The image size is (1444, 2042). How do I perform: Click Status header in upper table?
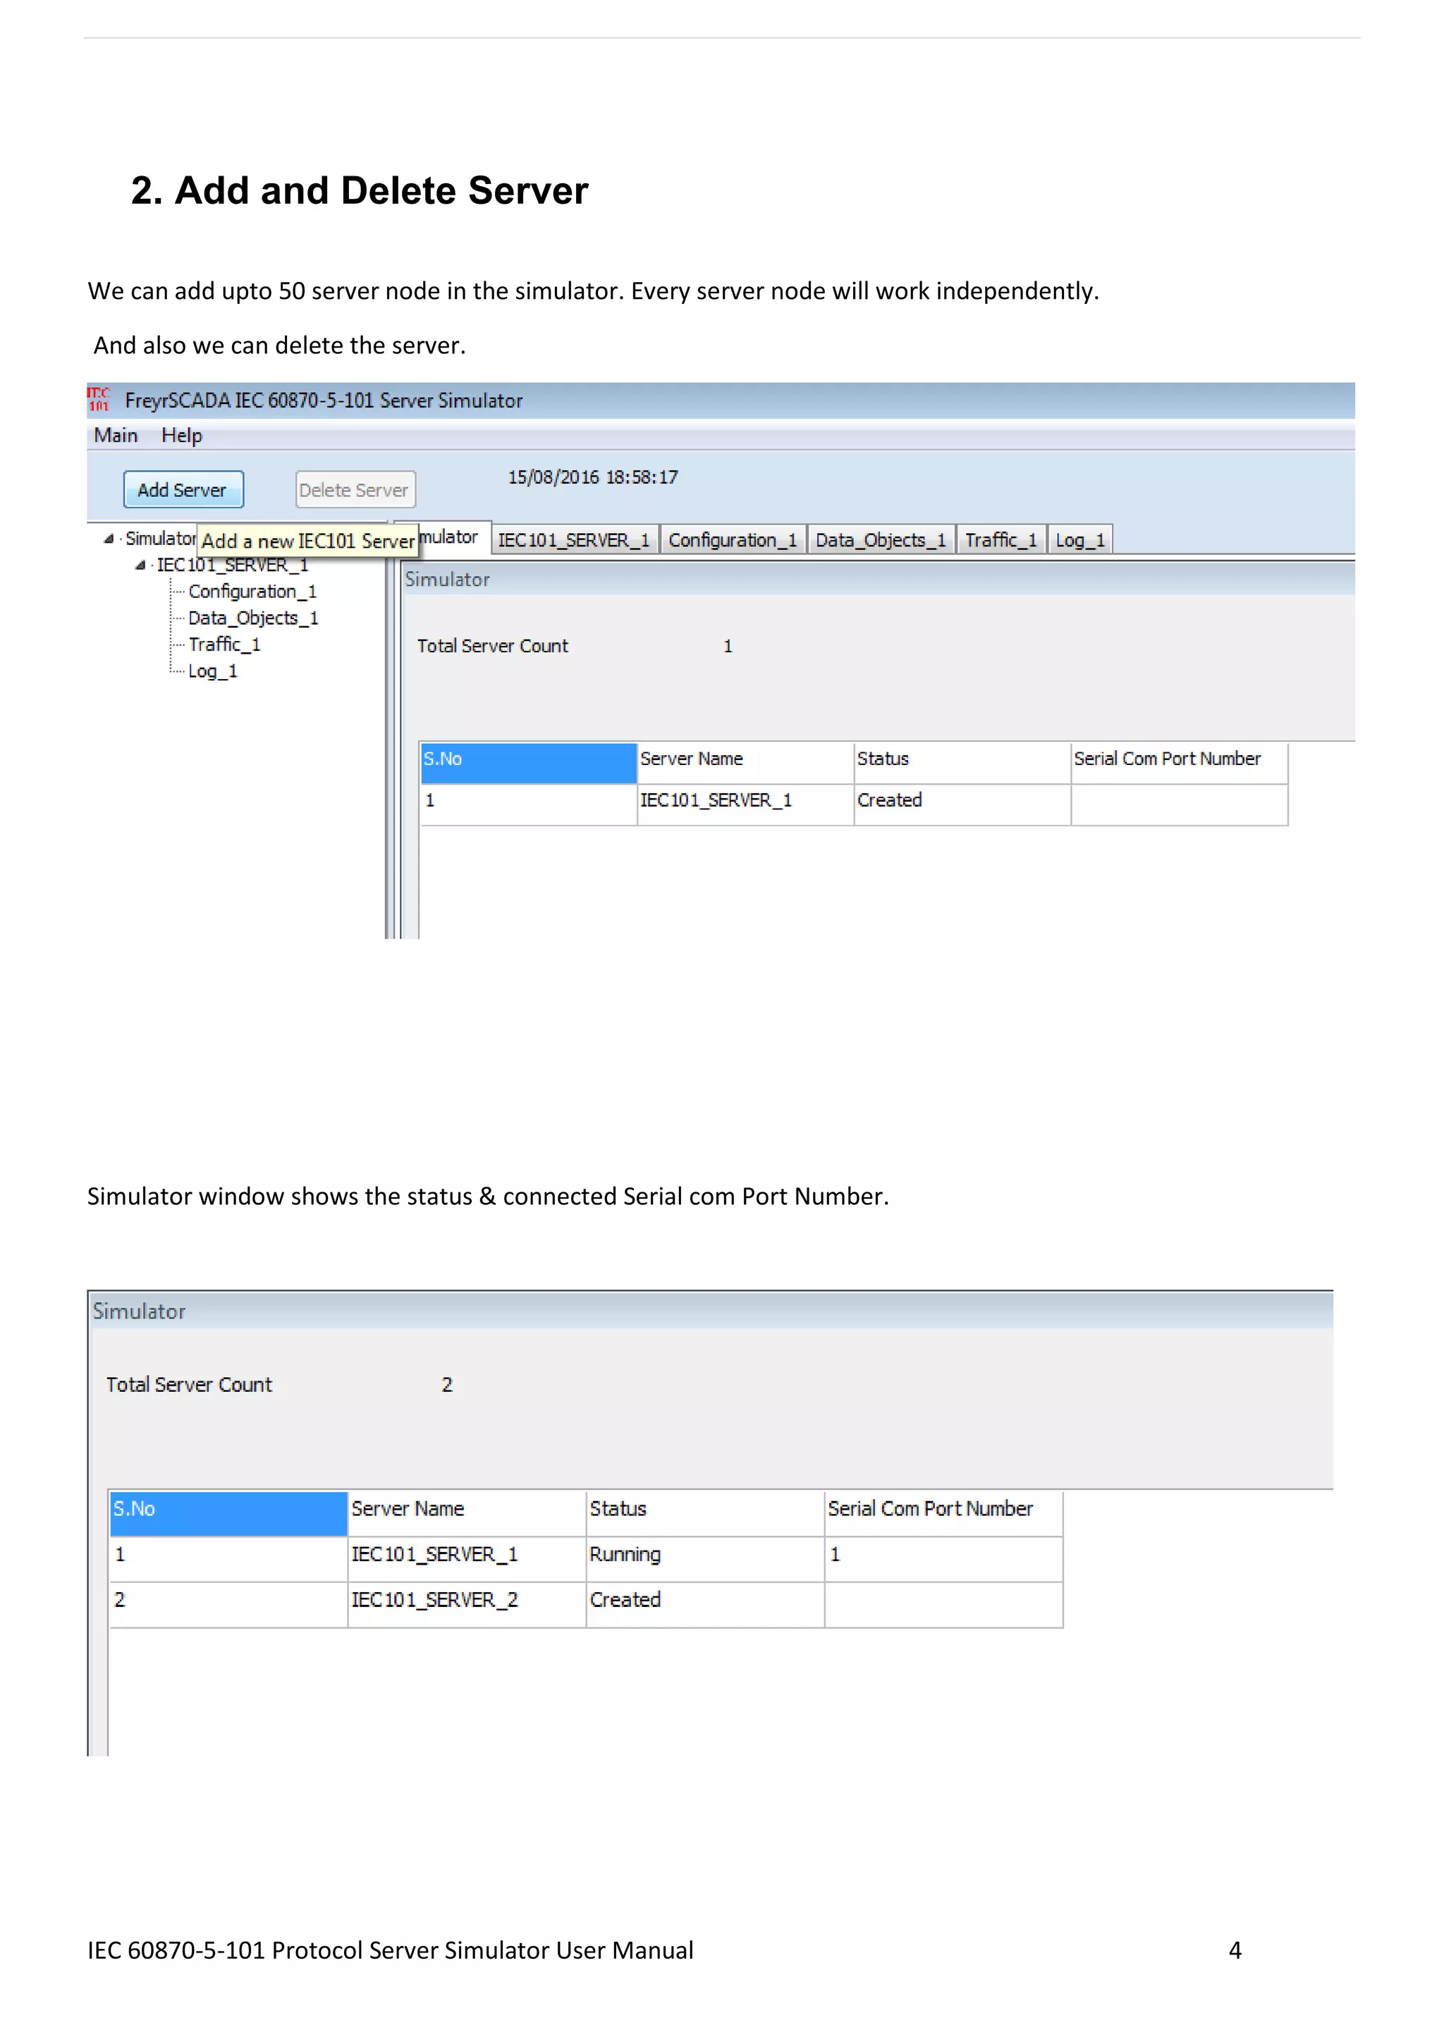pyautogui.click(x=962, y=763)
